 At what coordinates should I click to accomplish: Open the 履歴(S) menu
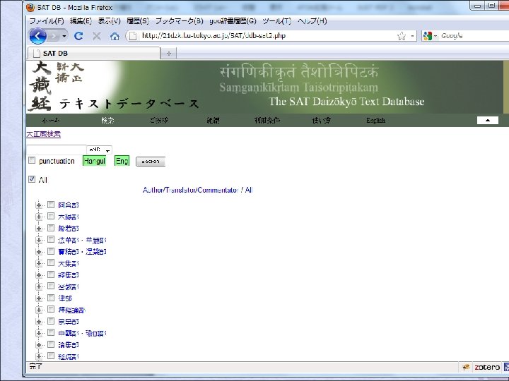[x=138, y=21]
